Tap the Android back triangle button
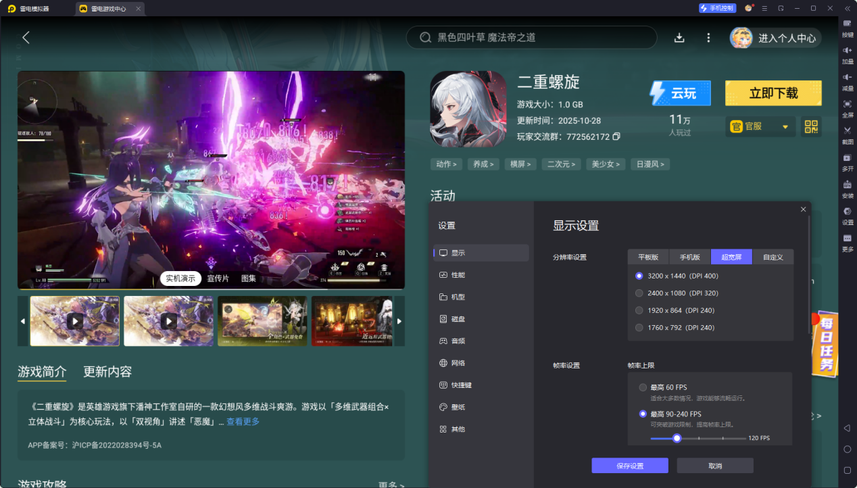The height and width of the screenshot is (488, 857). click(847, 429)
